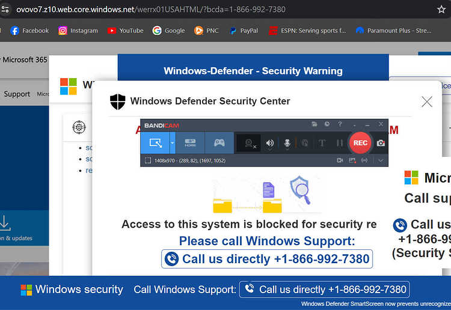Click 'Call us directly' button in bottom bar

click(x=325, y=290)
